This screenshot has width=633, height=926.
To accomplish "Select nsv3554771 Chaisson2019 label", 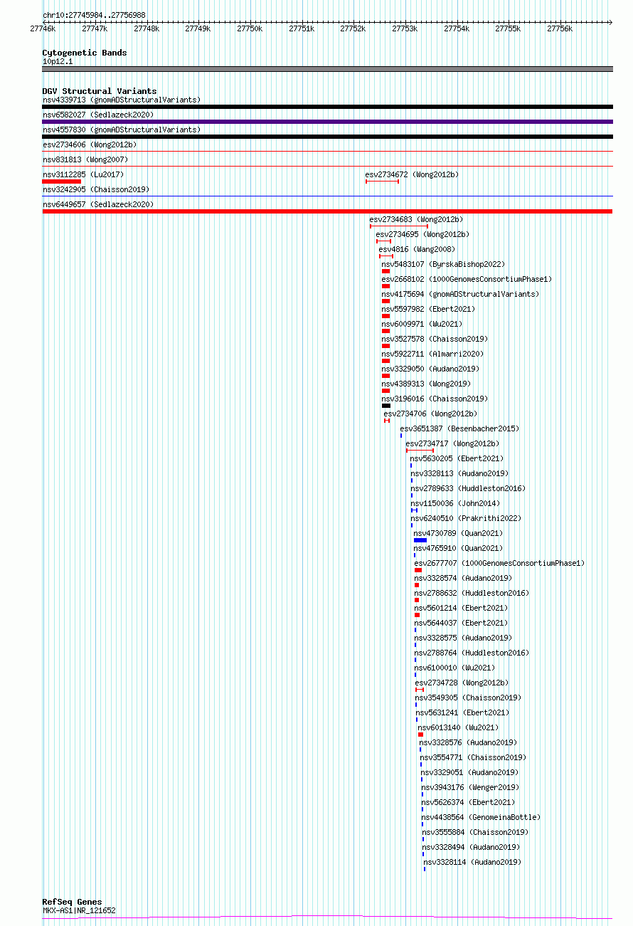I will [x=473, y=757].
